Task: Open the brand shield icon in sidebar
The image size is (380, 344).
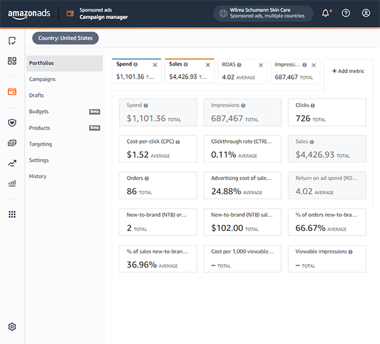Action: [12, 123]
